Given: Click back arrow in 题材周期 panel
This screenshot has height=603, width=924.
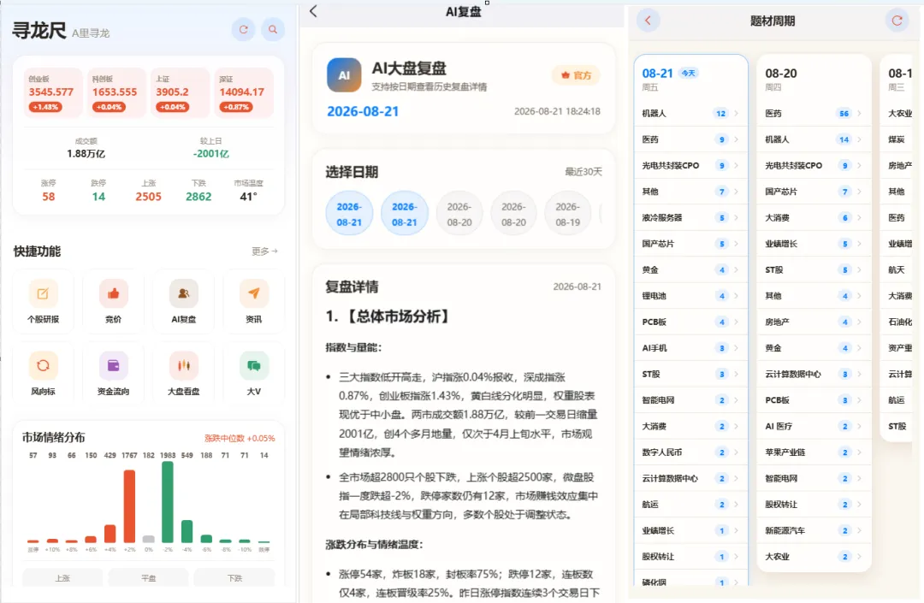Looking at the screenshot, I should pos(649,21).
